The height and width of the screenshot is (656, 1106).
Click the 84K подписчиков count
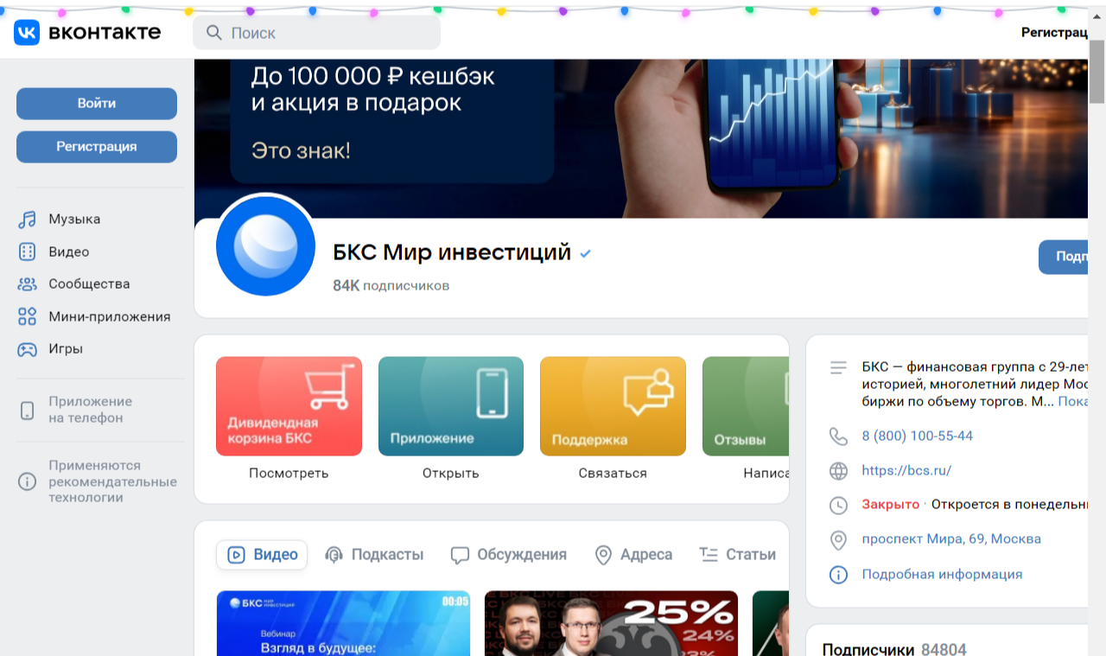coord(391,285)
